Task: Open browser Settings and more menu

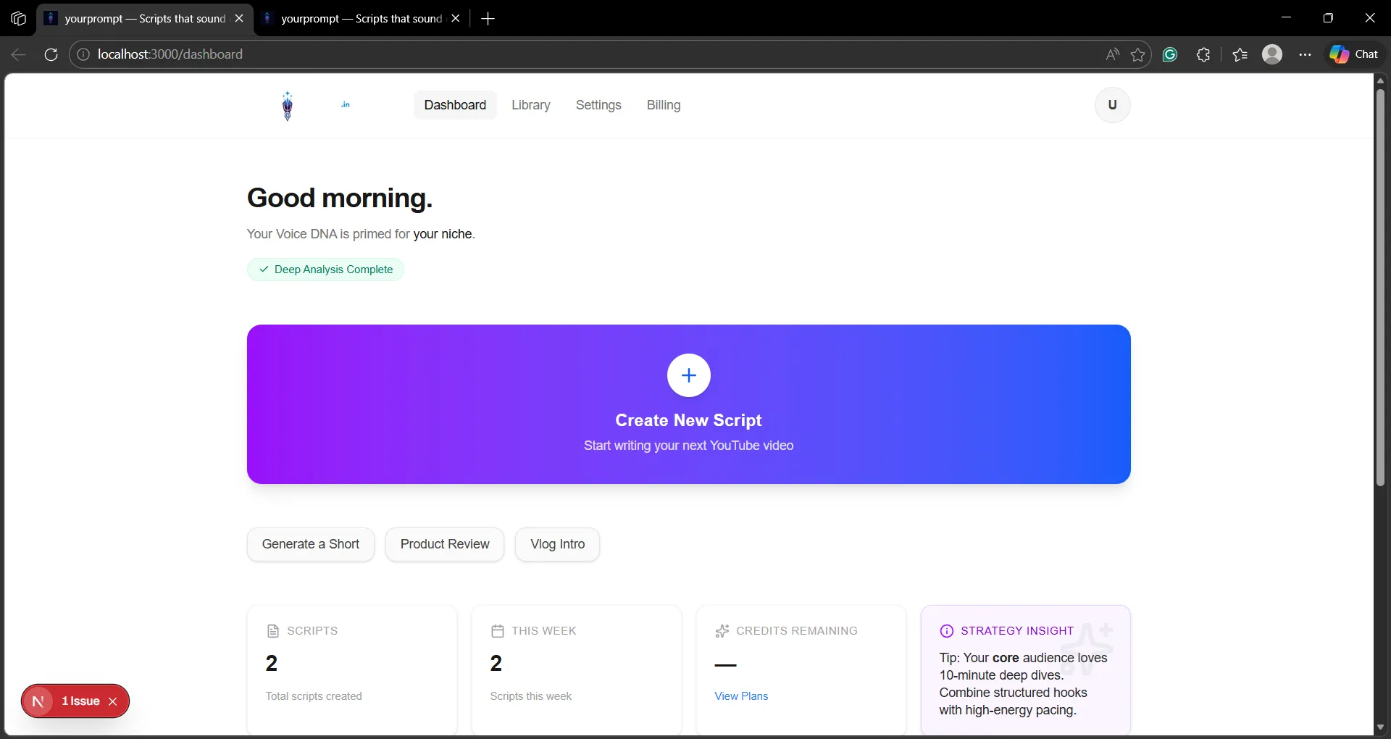Action: point(1305,54)
